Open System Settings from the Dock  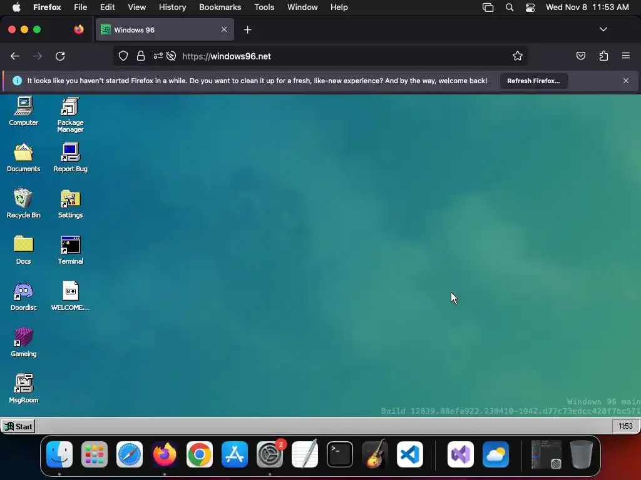(270, 454)
